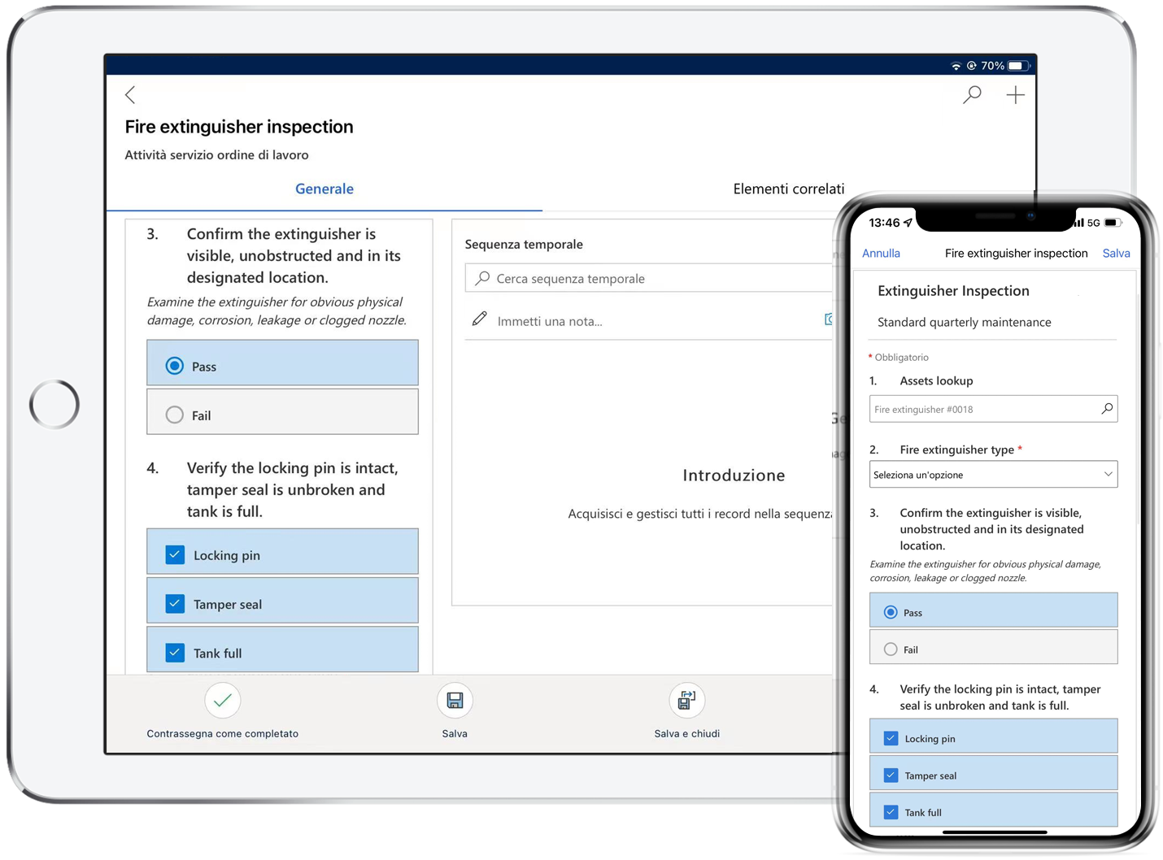Tap Annulla on the phone
The image size is (1163, 860).
point(881,253)
